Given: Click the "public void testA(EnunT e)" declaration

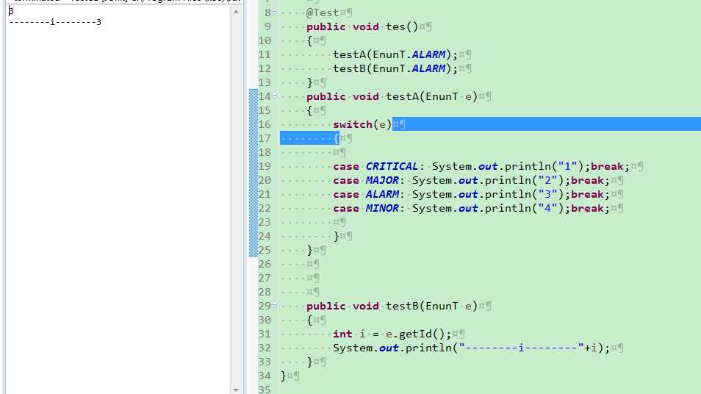Looking at the screenshot, I should coord(392,96).
